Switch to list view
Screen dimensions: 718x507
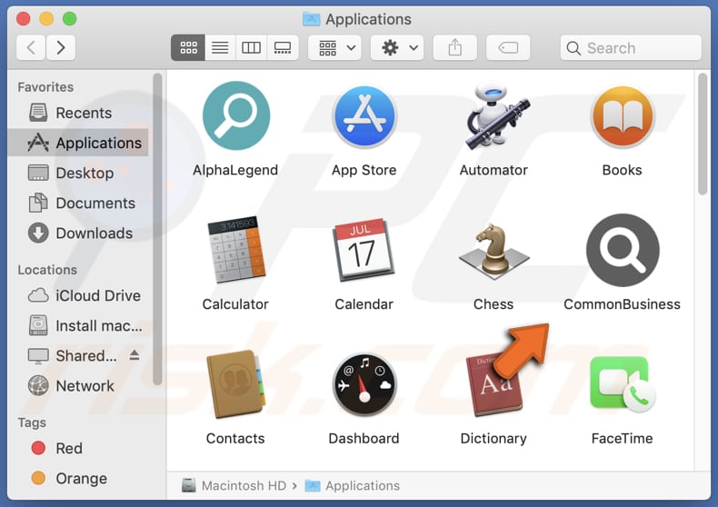220,47
